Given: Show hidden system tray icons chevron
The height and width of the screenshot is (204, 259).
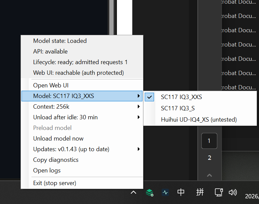Looking at the screenshot, I should pyautogui.click(x=133, y=192).
